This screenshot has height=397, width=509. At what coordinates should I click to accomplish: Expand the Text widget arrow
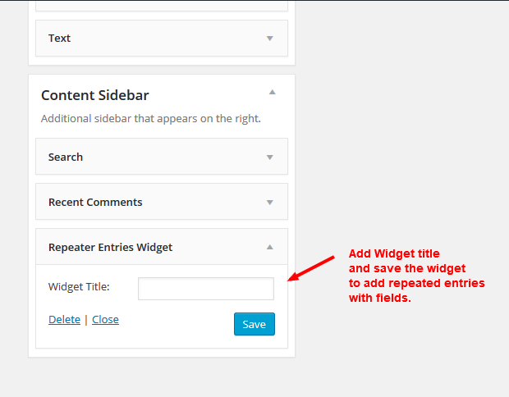tap(269, 39)
